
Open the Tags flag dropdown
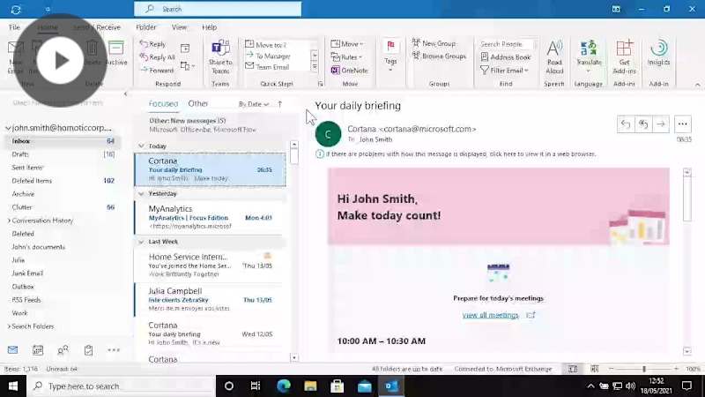[390, 56]
